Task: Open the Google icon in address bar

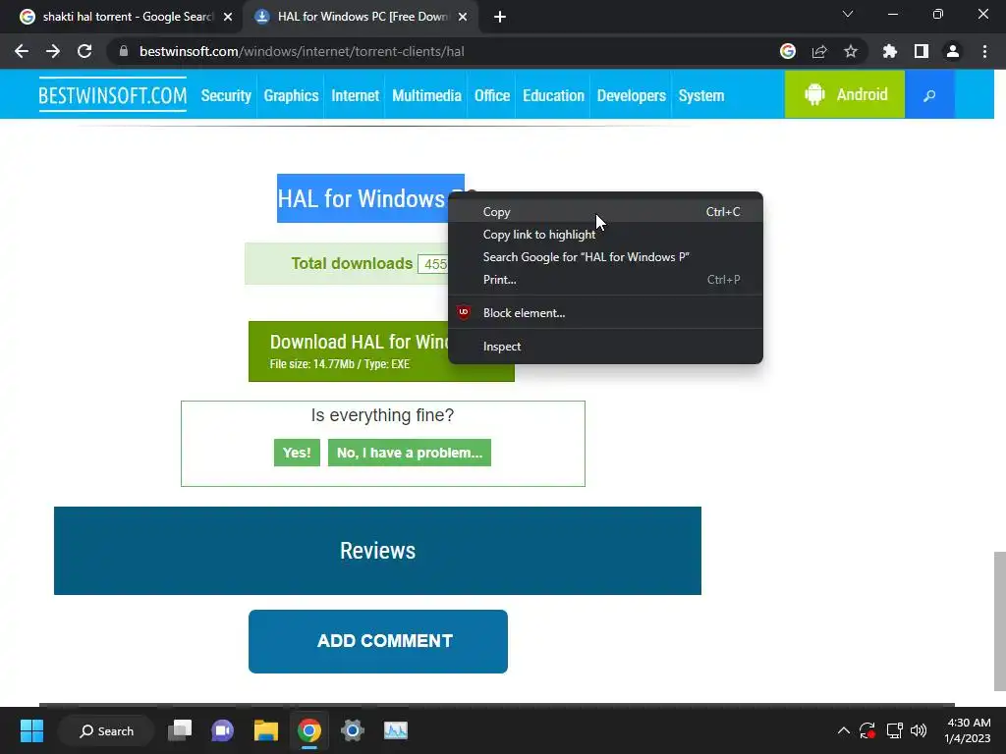Action: coord(788,51)
